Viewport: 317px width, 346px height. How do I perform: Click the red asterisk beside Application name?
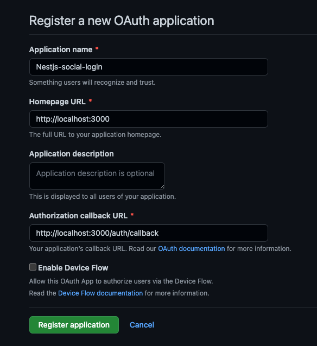coord(97,48)
